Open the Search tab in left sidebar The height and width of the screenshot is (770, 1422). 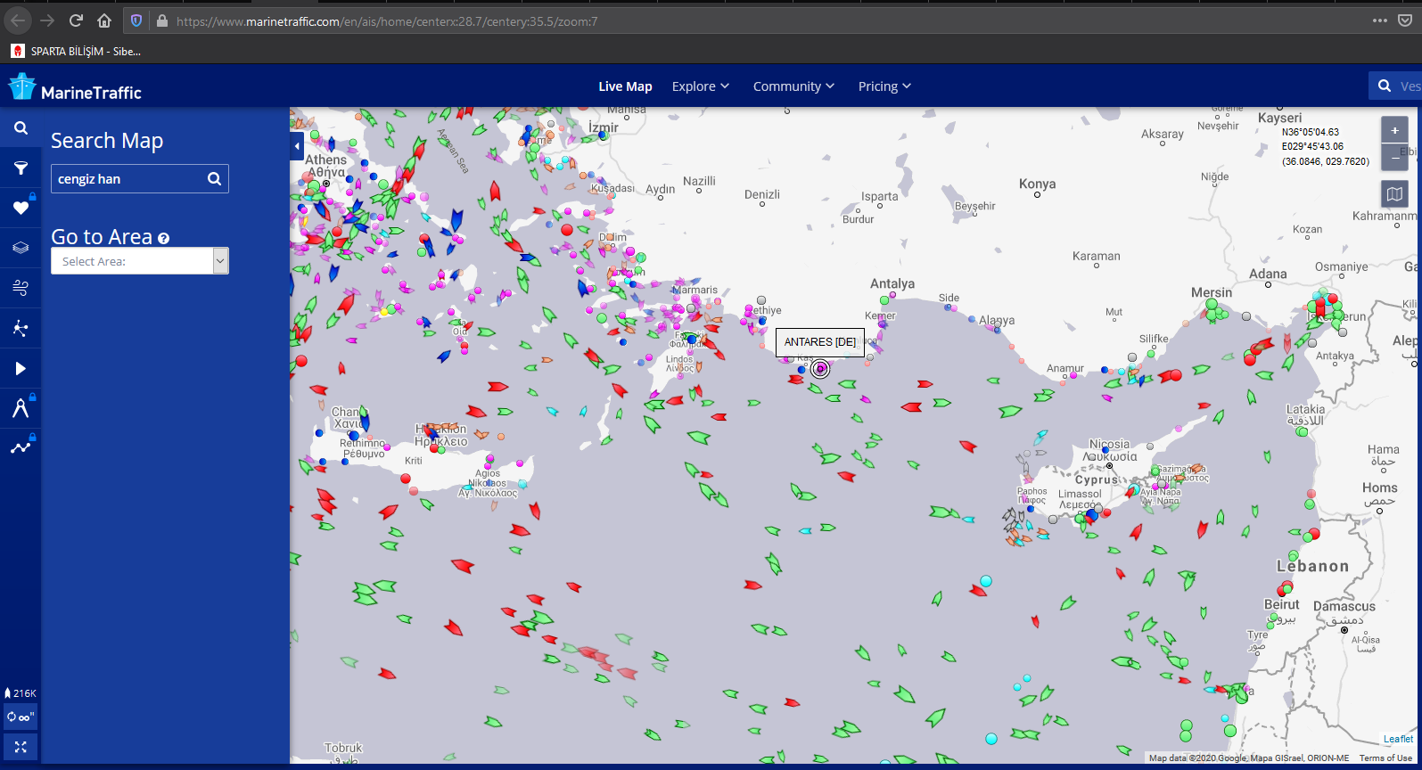(21, 127)
